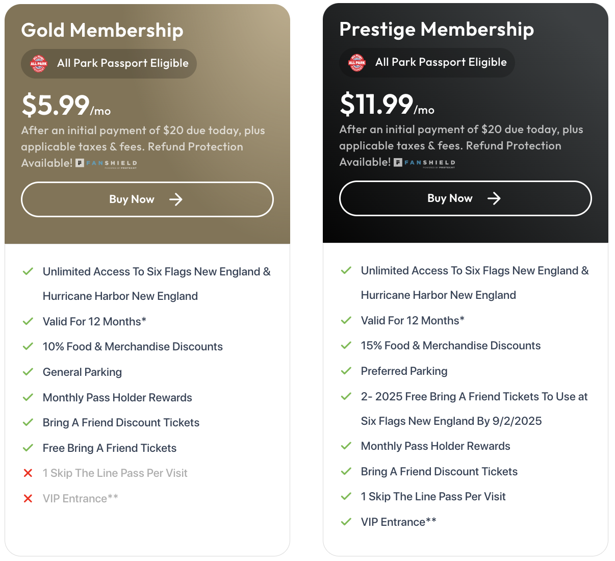Click the checkmark beside Prestige VIP Entrance
Viewport: 615px width, 561px height.
(346, 522)
